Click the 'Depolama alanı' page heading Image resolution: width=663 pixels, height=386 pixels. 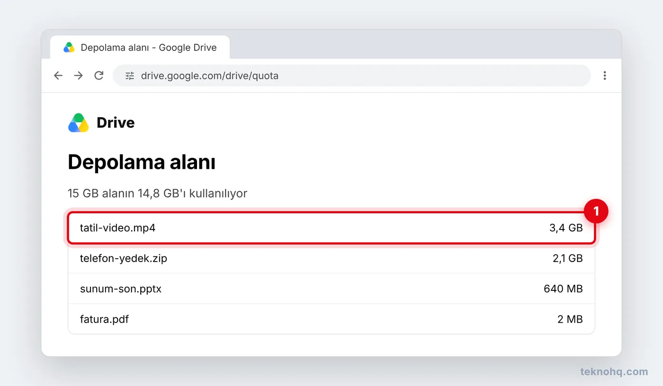142,162
